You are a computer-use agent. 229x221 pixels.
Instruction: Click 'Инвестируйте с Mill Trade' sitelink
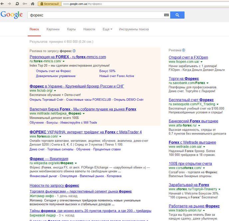[x=79, y=123]
